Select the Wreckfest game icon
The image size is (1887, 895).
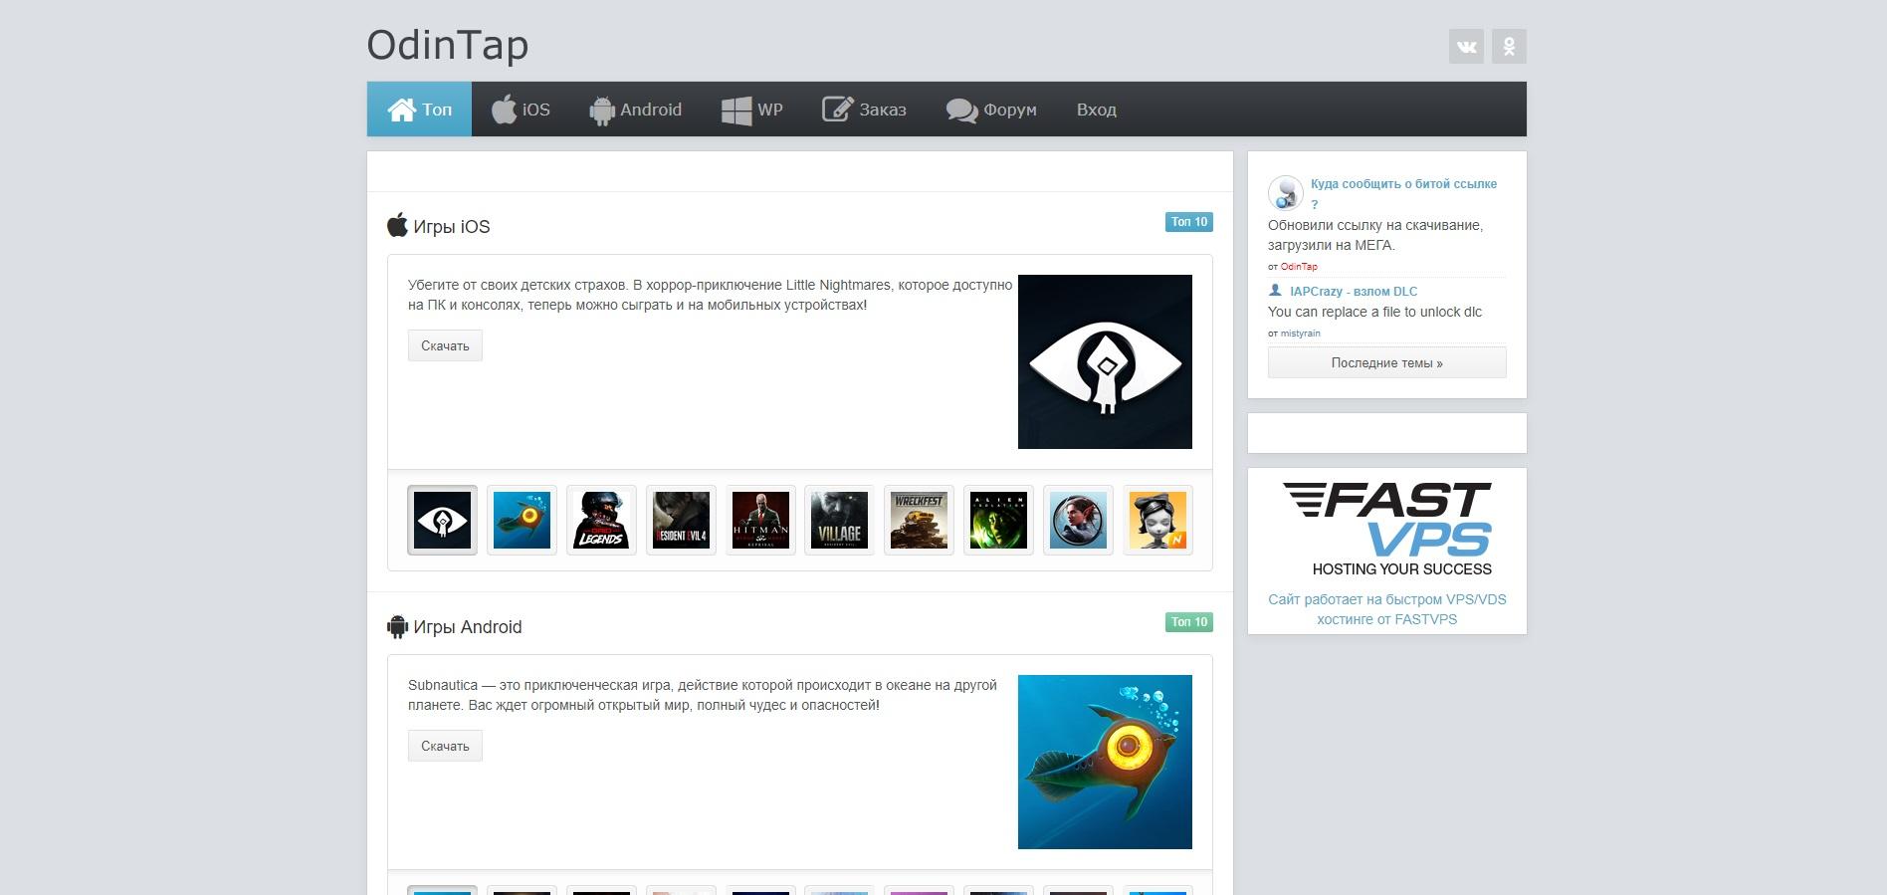click(919, 520)
